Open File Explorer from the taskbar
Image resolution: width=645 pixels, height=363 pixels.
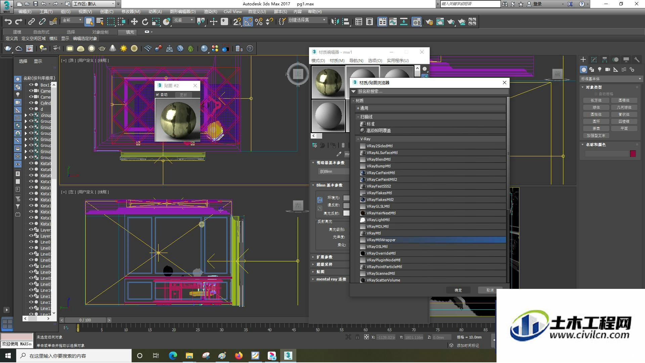pyautogui.click(x=189, y=356)
